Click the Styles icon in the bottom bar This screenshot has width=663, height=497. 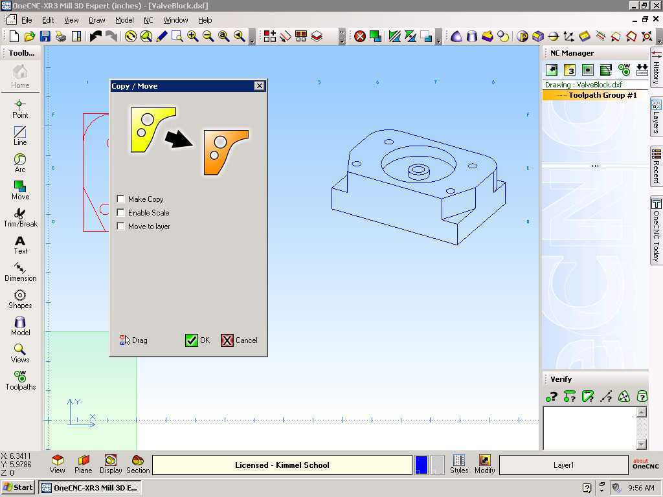click(x=459, y=464)
